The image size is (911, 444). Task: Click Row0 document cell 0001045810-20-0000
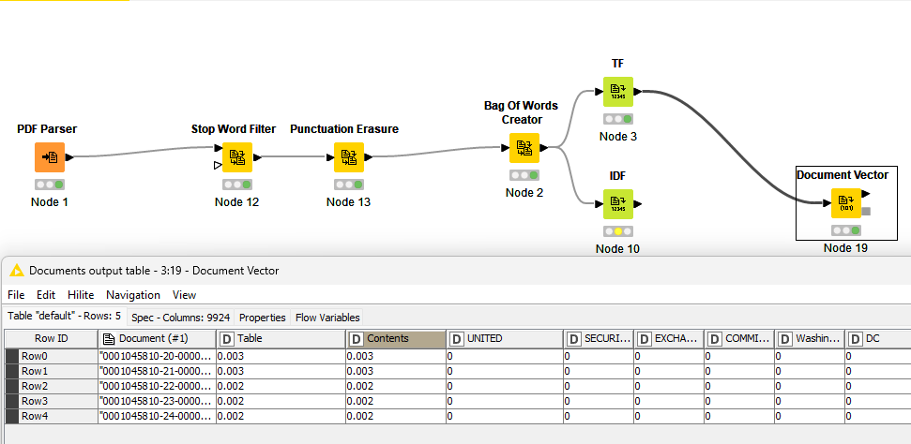[157, 356]
